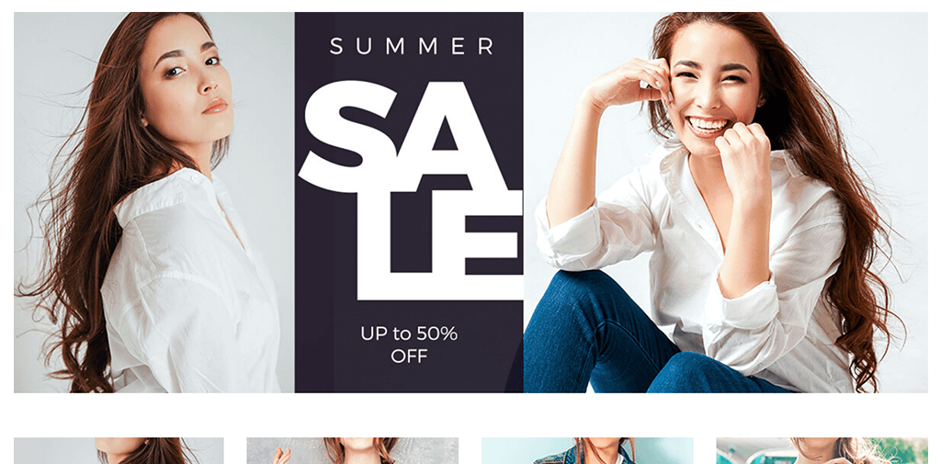
Task: Open the second product thumbnail with the textured grey wall
Action: (x=352, y=450)
